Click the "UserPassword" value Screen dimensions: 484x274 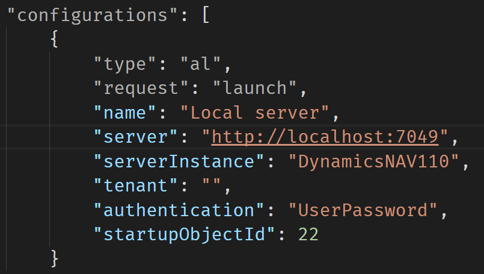pyautogui.click(x=363, y=210)
